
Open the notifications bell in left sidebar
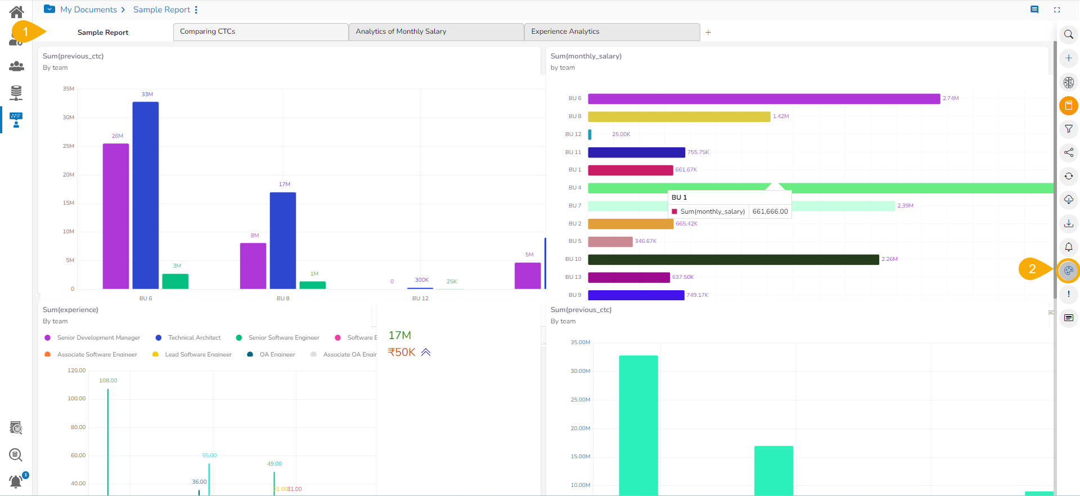click(16, 481)
